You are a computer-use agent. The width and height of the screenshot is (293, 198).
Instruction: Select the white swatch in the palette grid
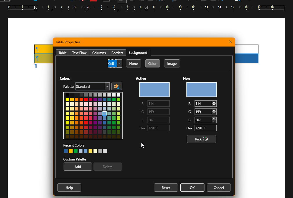tap(118, 95)
